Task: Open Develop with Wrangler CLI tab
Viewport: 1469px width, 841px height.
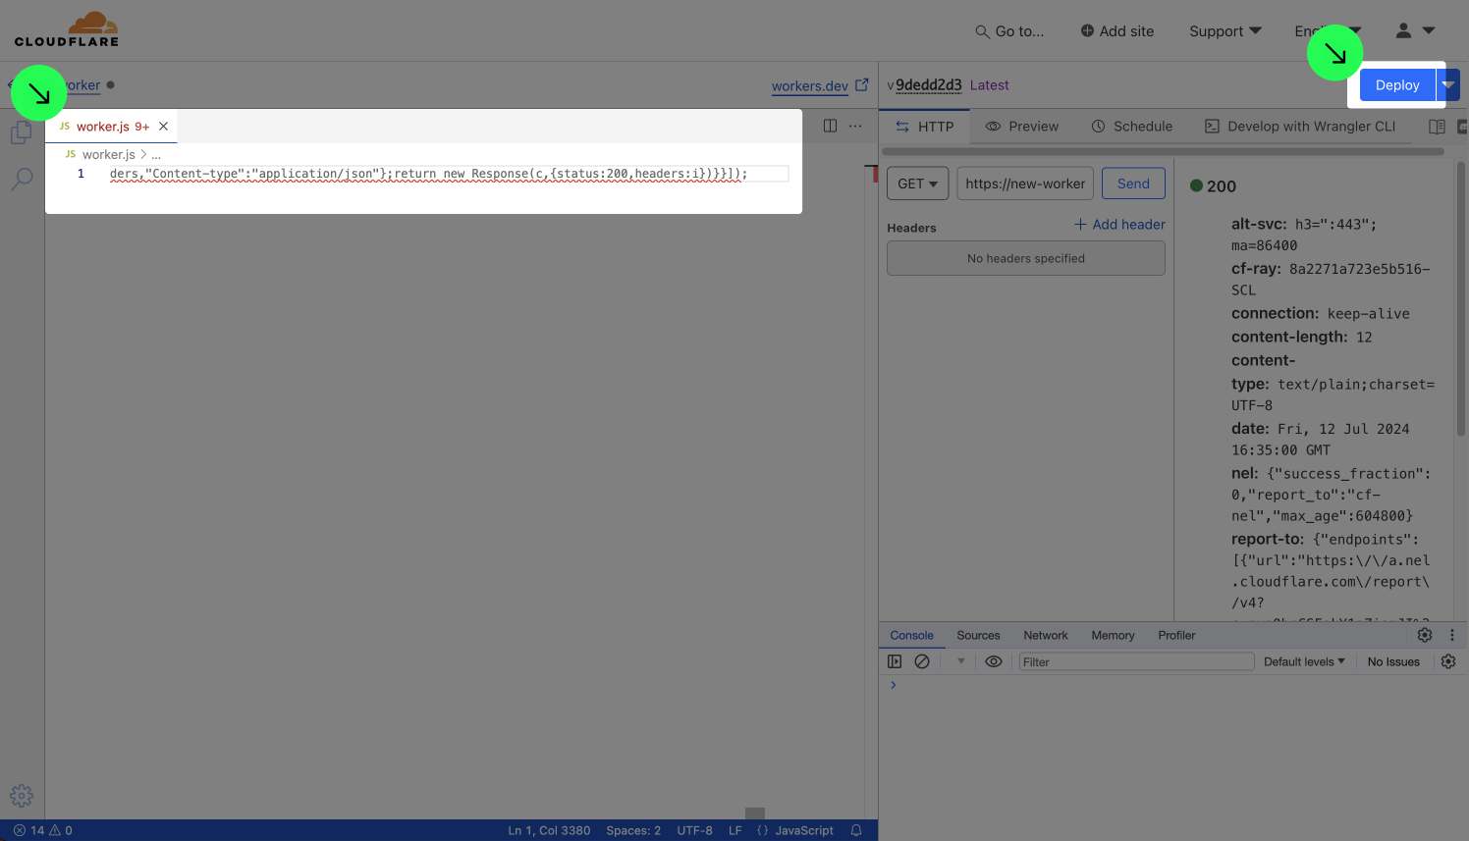Action: coord(1300,127)
